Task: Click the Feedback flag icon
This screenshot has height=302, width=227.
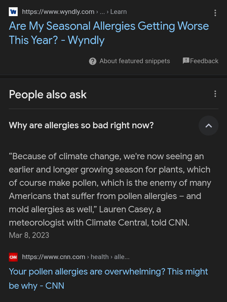Action: point(186,61)
